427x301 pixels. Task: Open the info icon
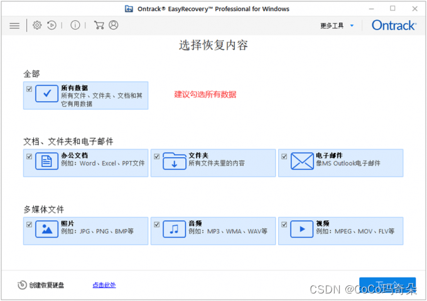click(75, 25)
